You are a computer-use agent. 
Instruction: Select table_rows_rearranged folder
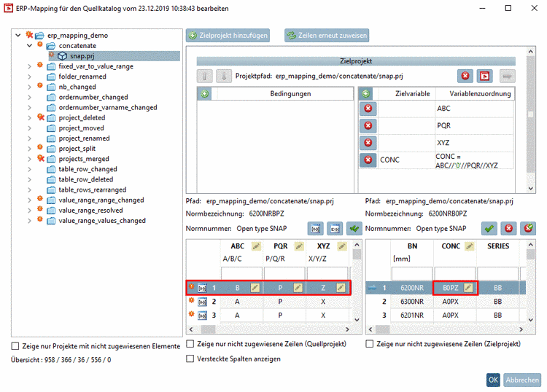click(x=93, y=190)
